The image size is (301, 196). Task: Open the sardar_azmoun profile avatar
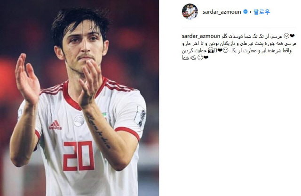point(190,11)
